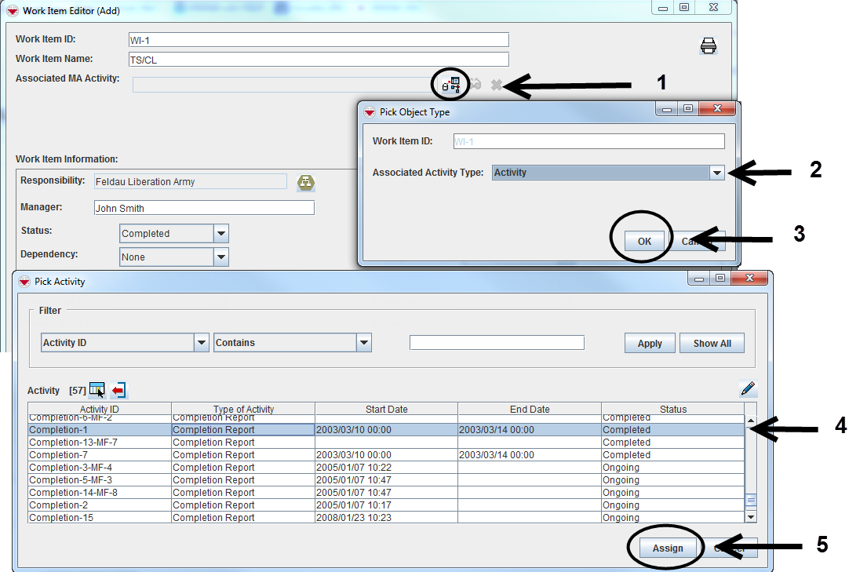Click the Apply filter button
This screenshot has width=849, height=572.
pos(650,344)
